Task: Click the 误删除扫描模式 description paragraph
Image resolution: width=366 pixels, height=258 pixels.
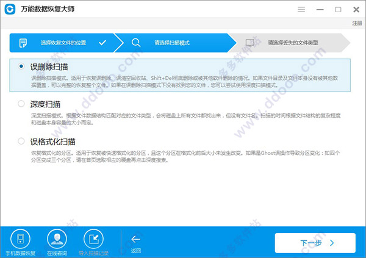Action: (184, 82)
